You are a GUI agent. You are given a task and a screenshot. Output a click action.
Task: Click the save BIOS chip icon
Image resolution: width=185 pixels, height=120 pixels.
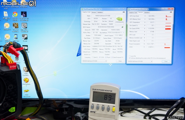[123, 27]
